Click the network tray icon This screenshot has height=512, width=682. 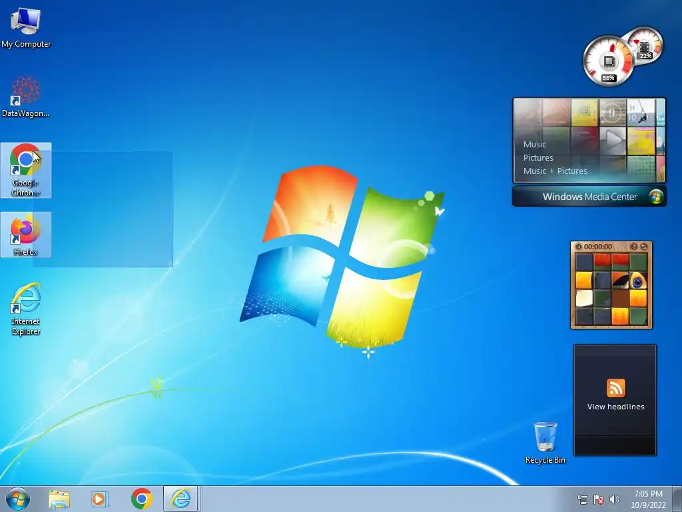pos(582,499)
